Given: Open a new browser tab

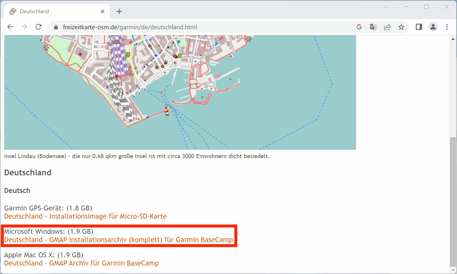Looking at the screenshot, I should click(x=119, y=11).
